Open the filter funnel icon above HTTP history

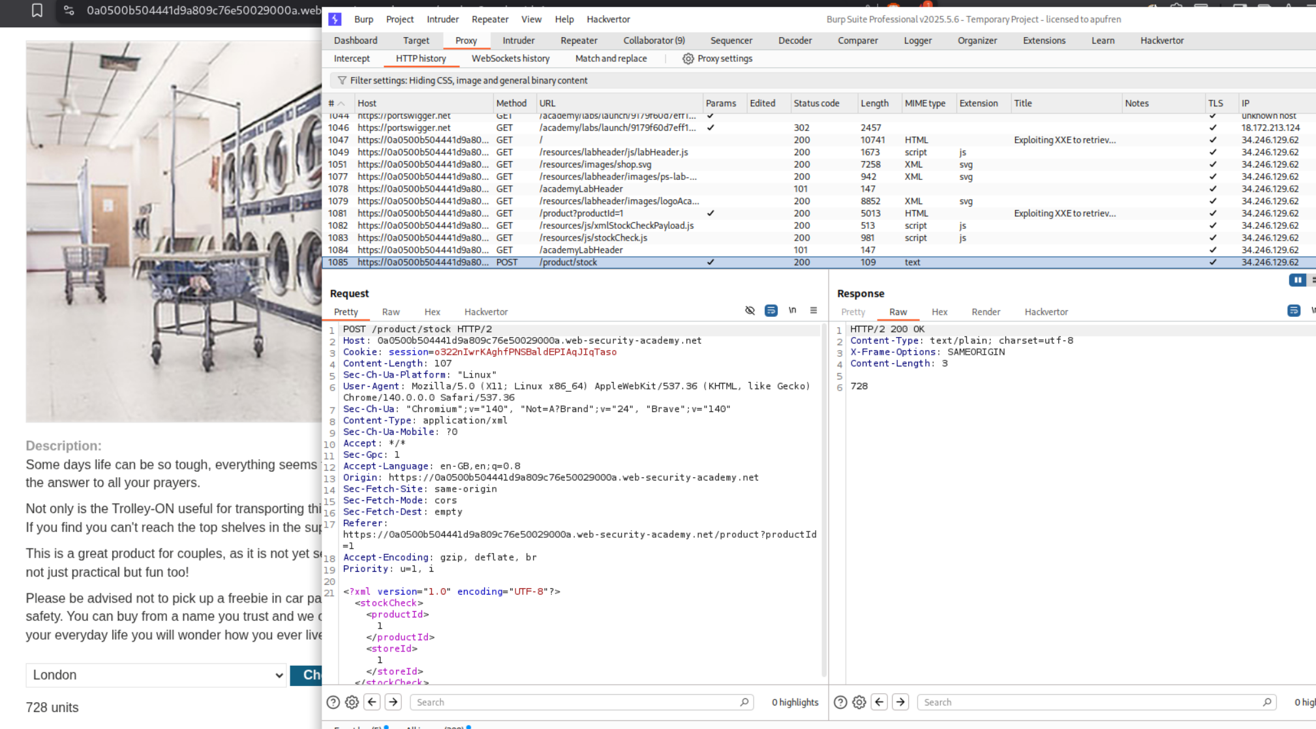pyautogui.click(x=343, y=80)
